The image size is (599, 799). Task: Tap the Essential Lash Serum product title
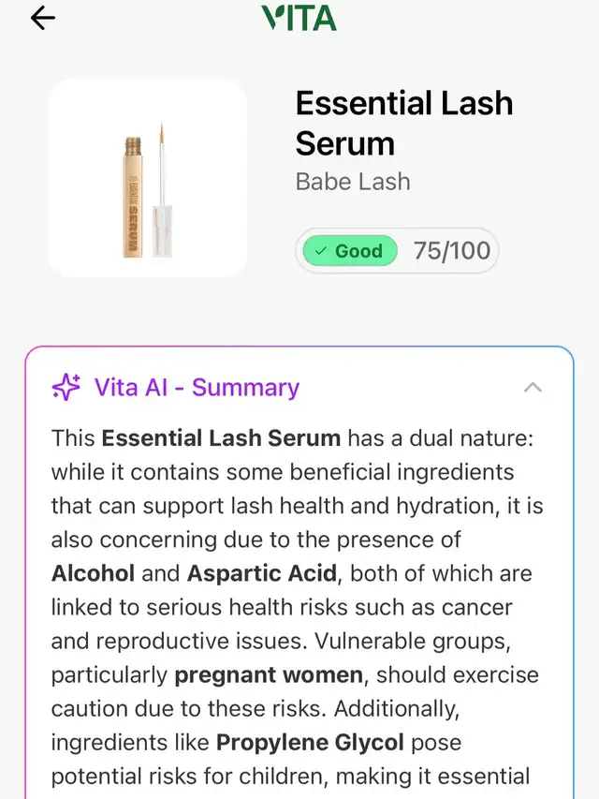click(403, 123)
